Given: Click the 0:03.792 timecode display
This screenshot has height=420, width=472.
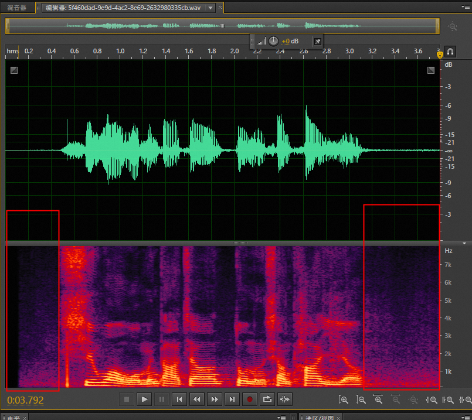Looking at the screenshot, I should 25,401.
